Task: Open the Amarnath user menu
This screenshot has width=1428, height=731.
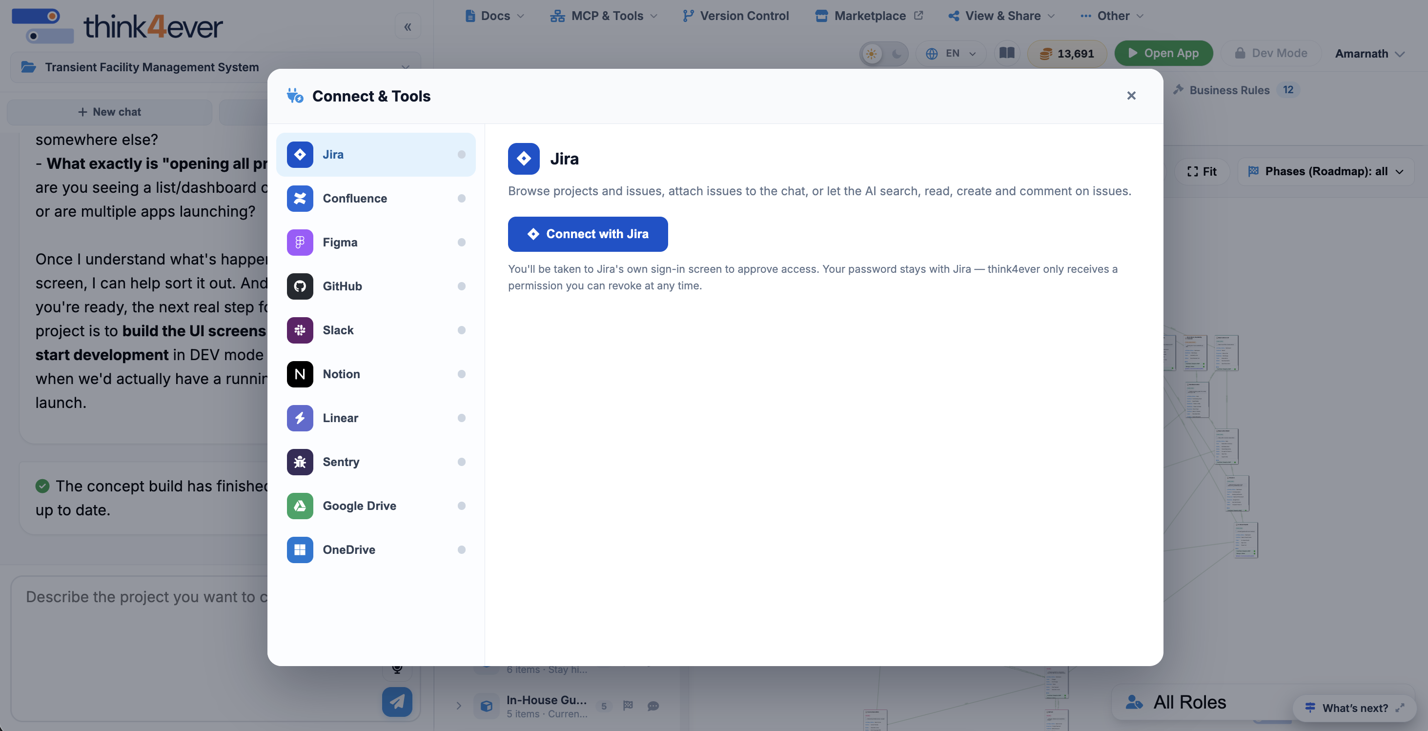Action: [x=1369, y=54]
